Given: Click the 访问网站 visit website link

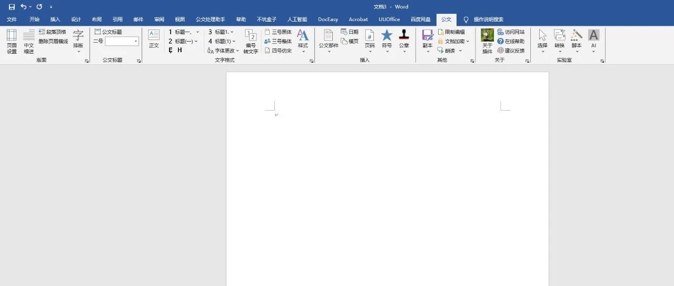Looking at the screenshot, I should (x=511, y=32).
